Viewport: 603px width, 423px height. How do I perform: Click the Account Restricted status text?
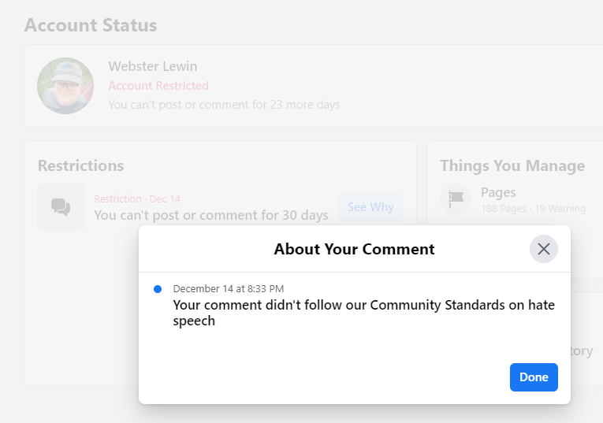pyautogui.click(x=158, y=85)
